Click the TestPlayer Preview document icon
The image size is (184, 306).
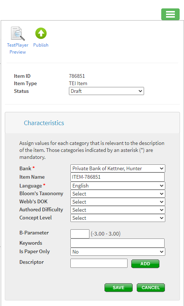tap(18, 34)
